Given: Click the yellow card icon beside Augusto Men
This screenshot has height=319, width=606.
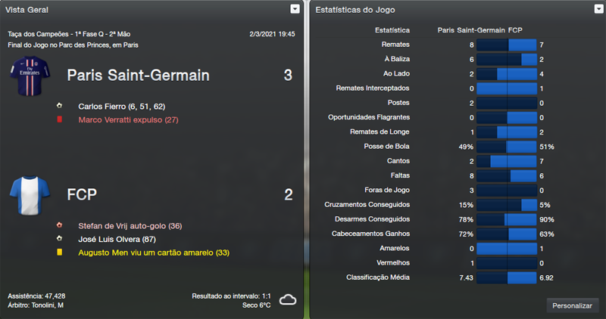Looking at the screenshot, I should [59, 252].
